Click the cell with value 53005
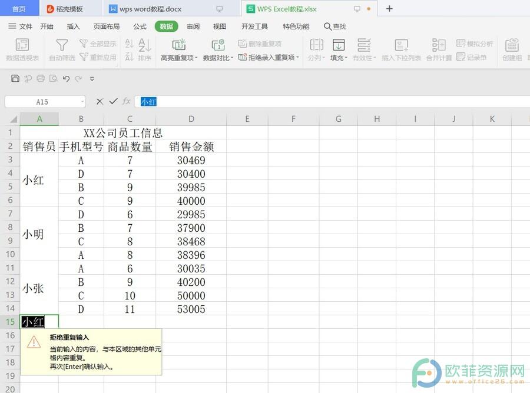530x393 pixels. click(x=191, y=309)
